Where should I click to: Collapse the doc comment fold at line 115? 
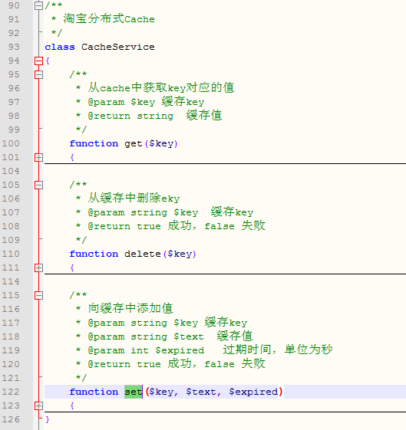(38, 295)
